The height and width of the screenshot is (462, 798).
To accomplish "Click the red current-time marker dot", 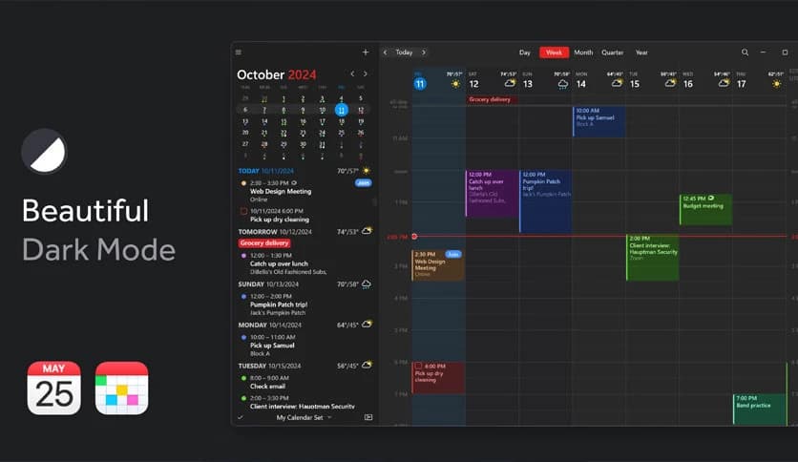I will click(414, 236).
